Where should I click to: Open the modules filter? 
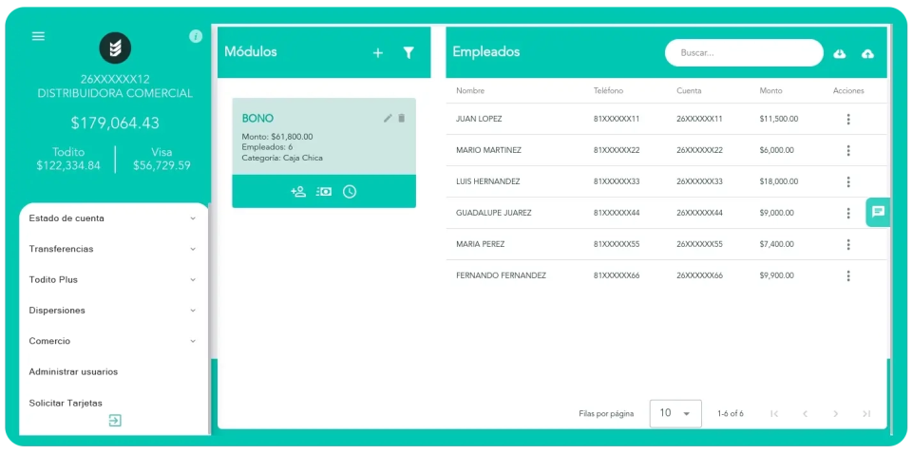pyautogui.click(x=408, y=53)
